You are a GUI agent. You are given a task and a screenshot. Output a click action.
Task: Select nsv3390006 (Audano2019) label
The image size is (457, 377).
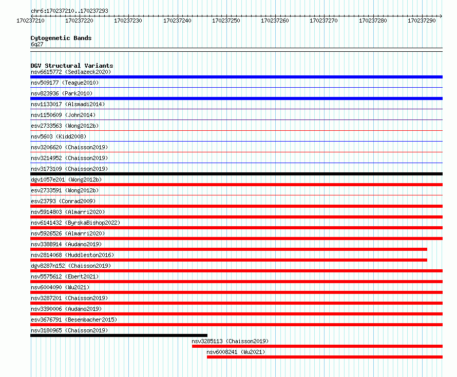(66, 309)
